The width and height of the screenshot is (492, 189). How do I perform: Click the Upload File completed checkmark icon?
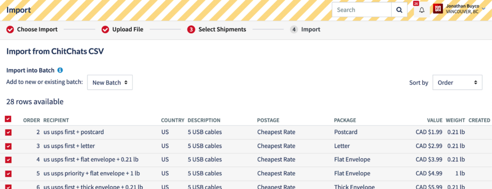click(x=105, y=29)
